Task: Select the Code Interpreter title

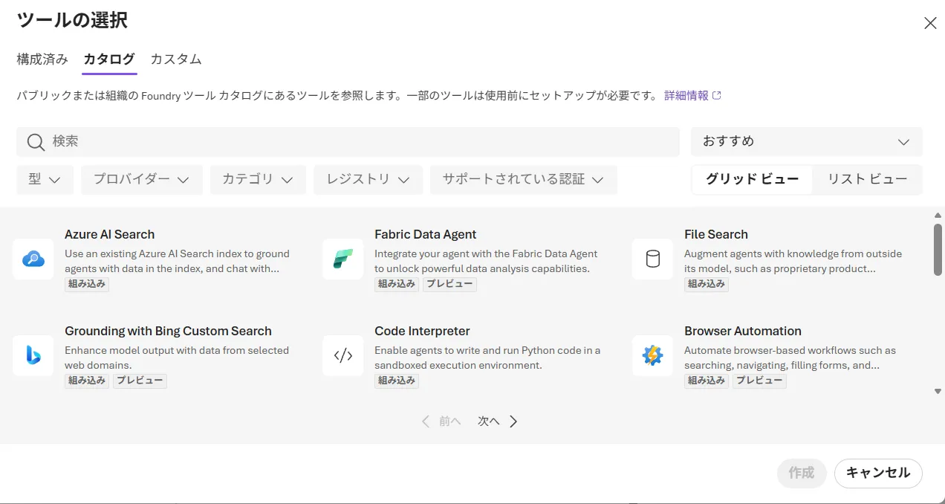Action: [422, 331]
